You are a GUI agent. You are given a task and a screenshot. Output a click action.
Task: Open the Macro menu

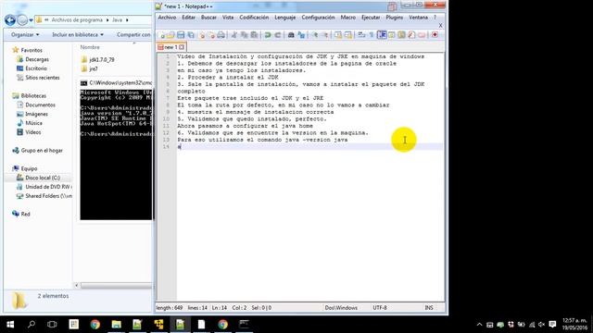(348, 18)
